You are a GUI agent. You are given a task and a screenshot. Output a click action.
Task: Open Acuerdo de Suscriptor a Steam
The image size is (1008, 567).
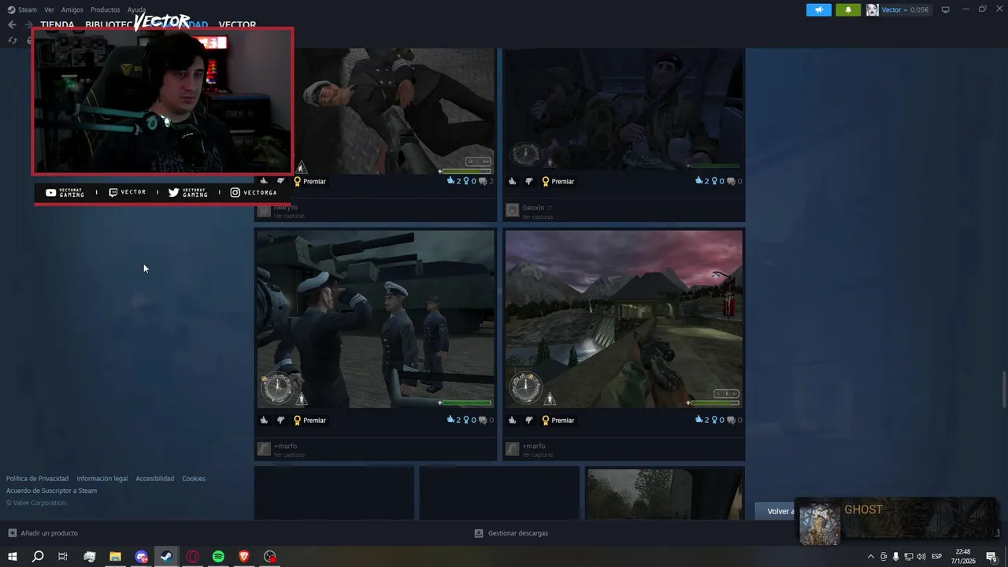pos(51,491)
